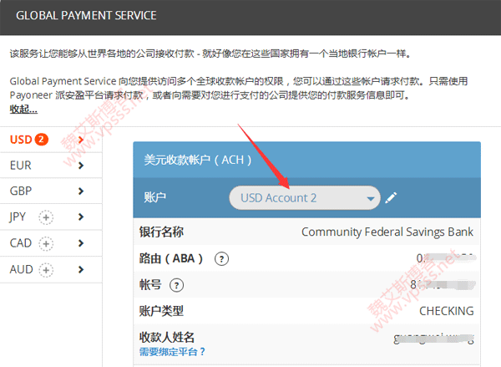
Task: Click the plus icon next to JPY
Action: 46,217
